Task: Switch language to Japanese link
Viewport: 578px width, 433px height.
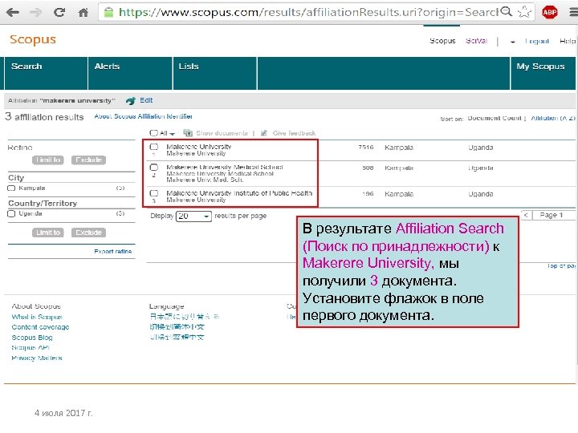Action: pos(185,316)
